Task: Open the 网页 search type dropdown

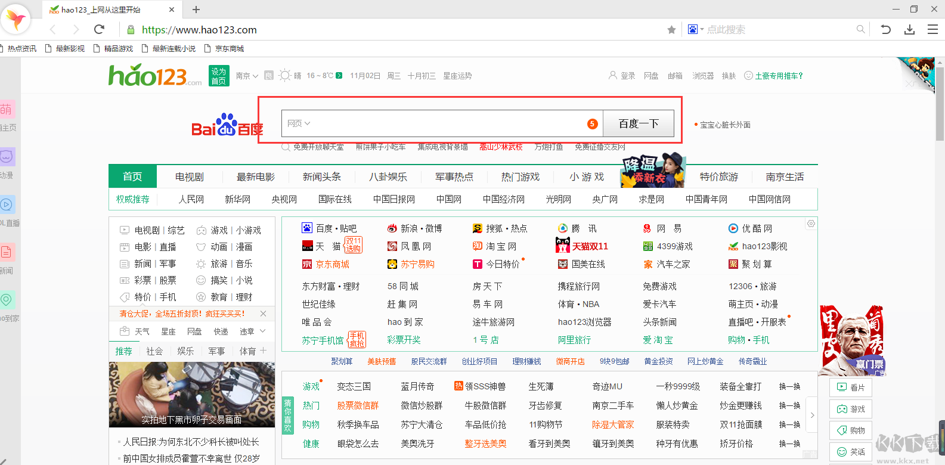Action: (x=299, y=123)
